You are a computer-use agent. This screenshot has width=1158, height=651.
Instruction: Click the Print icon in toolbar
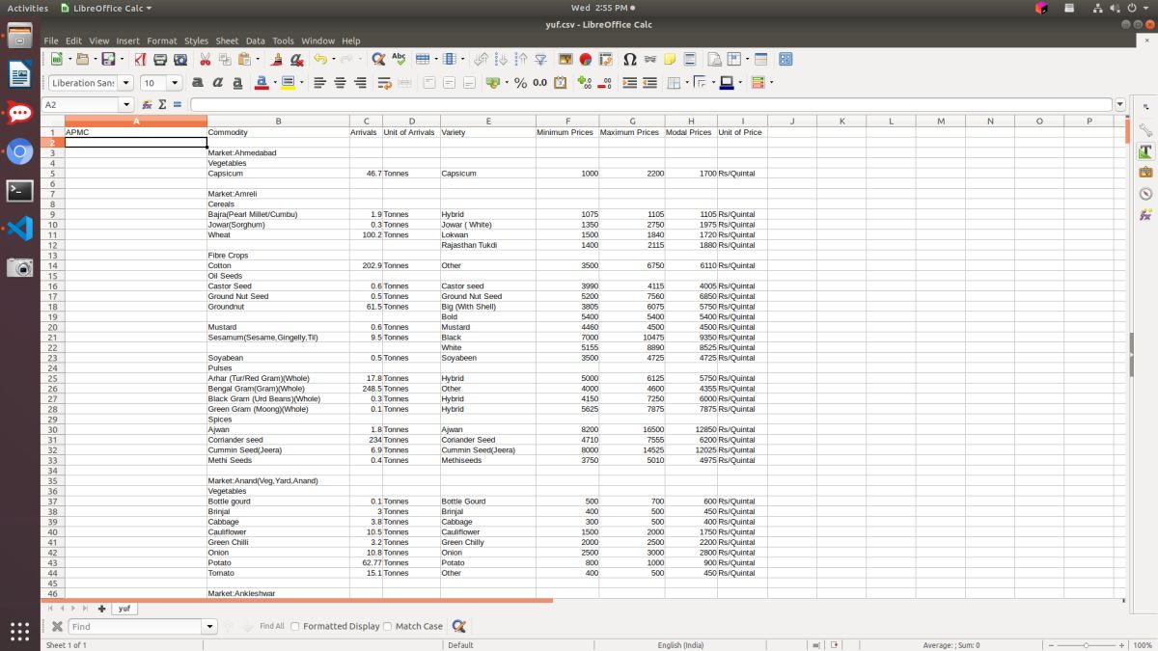(x=160, y=59)
